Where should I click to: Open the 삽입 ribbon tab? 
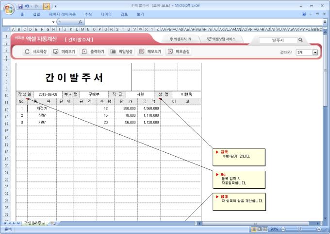36,14
